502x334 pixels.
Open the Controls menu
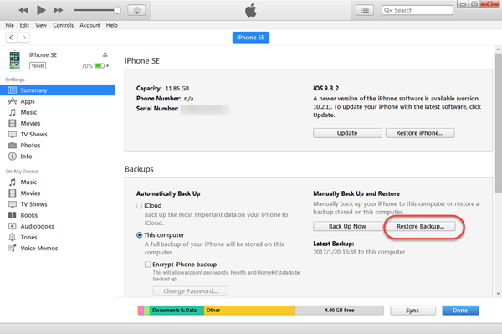point(64,25)
